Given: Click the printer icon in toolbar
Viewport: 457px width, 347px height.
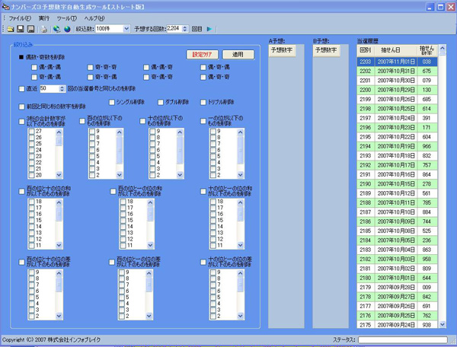Looking at the screenshot, I should tap(44, 29).
